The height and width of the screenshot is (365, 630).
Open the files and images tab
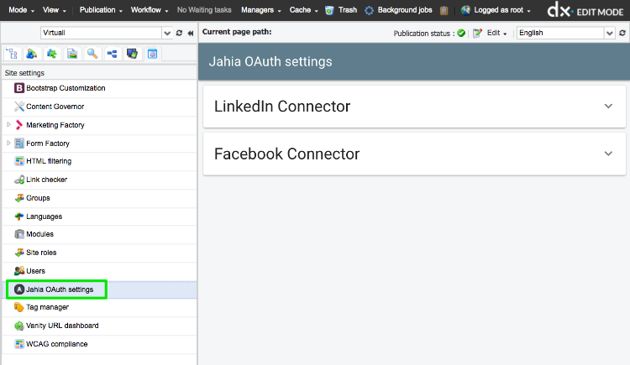point(72,54)
